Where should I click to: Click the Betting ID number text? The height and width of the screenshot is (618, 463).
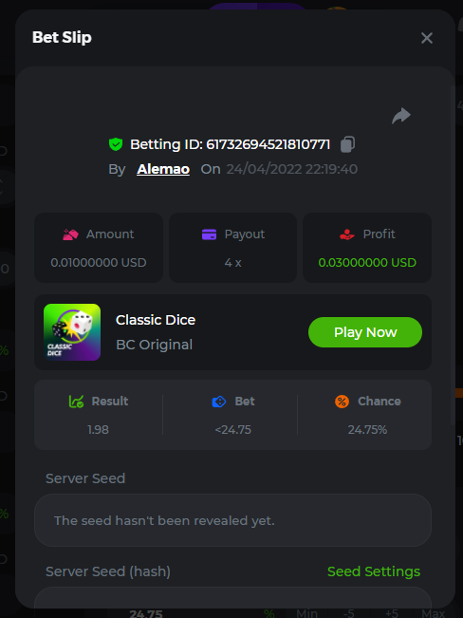pos(268,144)
